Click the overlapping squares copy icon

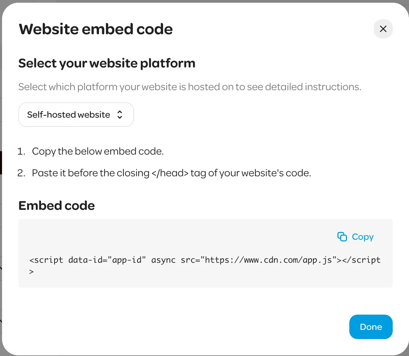point(342,237)
